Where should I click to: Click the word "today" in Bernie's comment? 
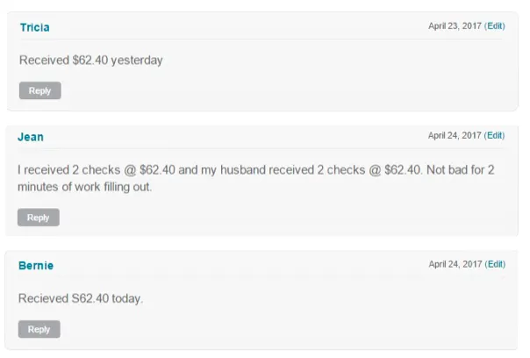[x=125, y=298]
